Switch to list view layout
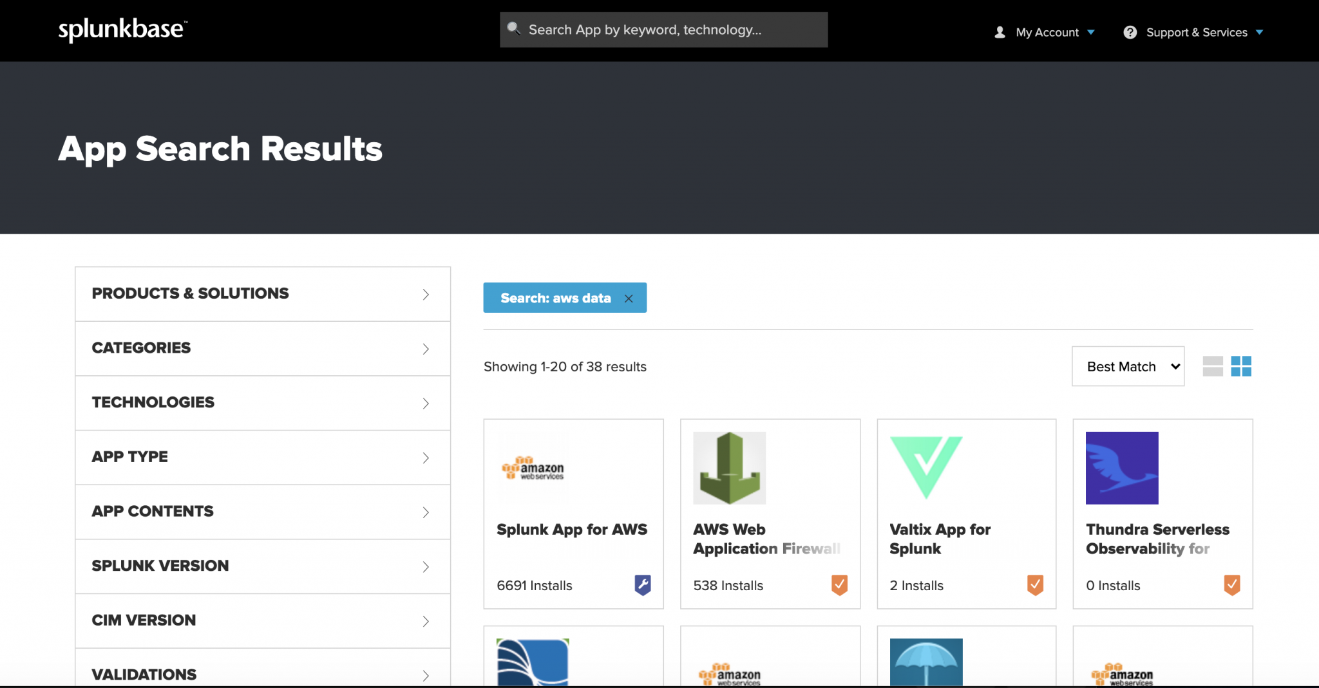 (1213, 366)
